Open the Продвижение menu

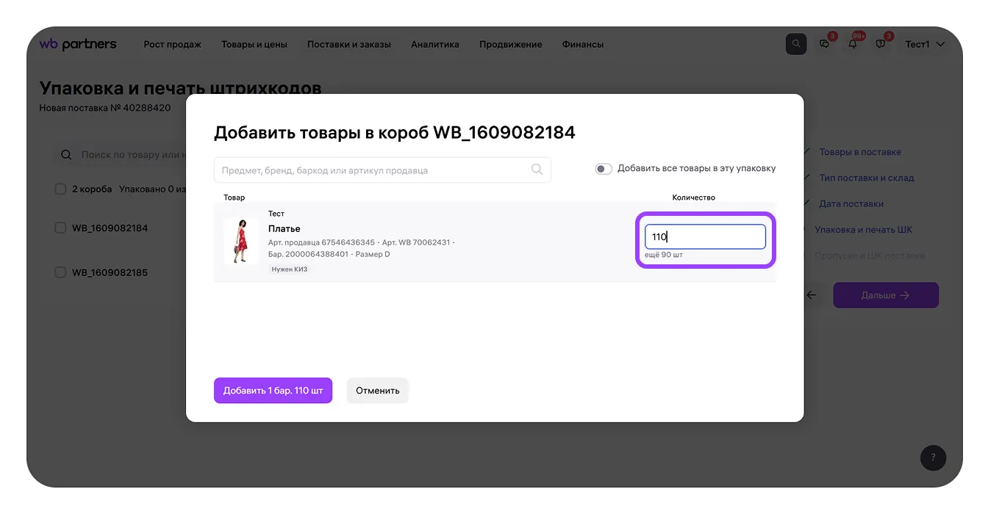click(511, 44)
